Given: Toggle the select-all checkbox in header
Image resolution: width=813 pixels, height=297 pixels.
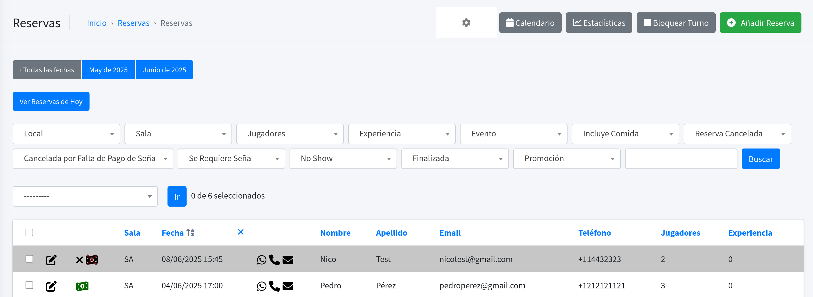Looking at the screenshot, I should [29, 232].
